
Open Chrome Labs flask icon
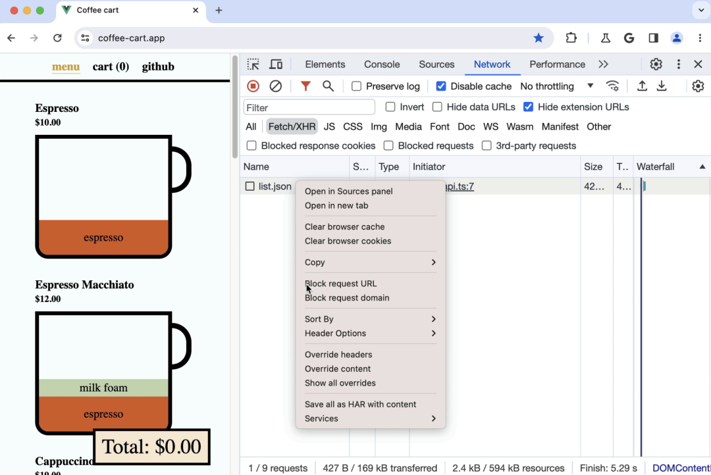point(606,38)
